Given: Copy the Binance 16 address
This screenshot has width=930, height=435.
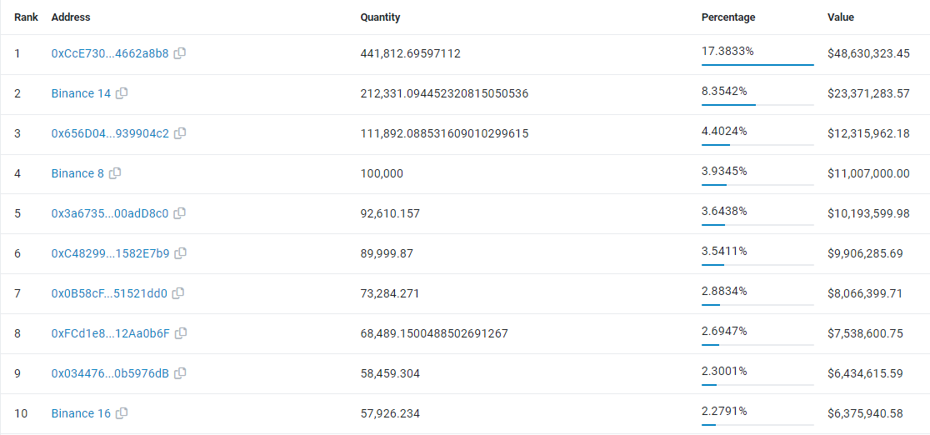Looking at the screenshot, I should [122, 413].
